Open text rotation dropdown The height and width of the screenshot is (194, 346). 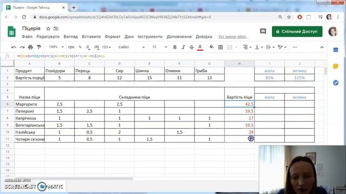pyautogui.click(x=282, y=47)
